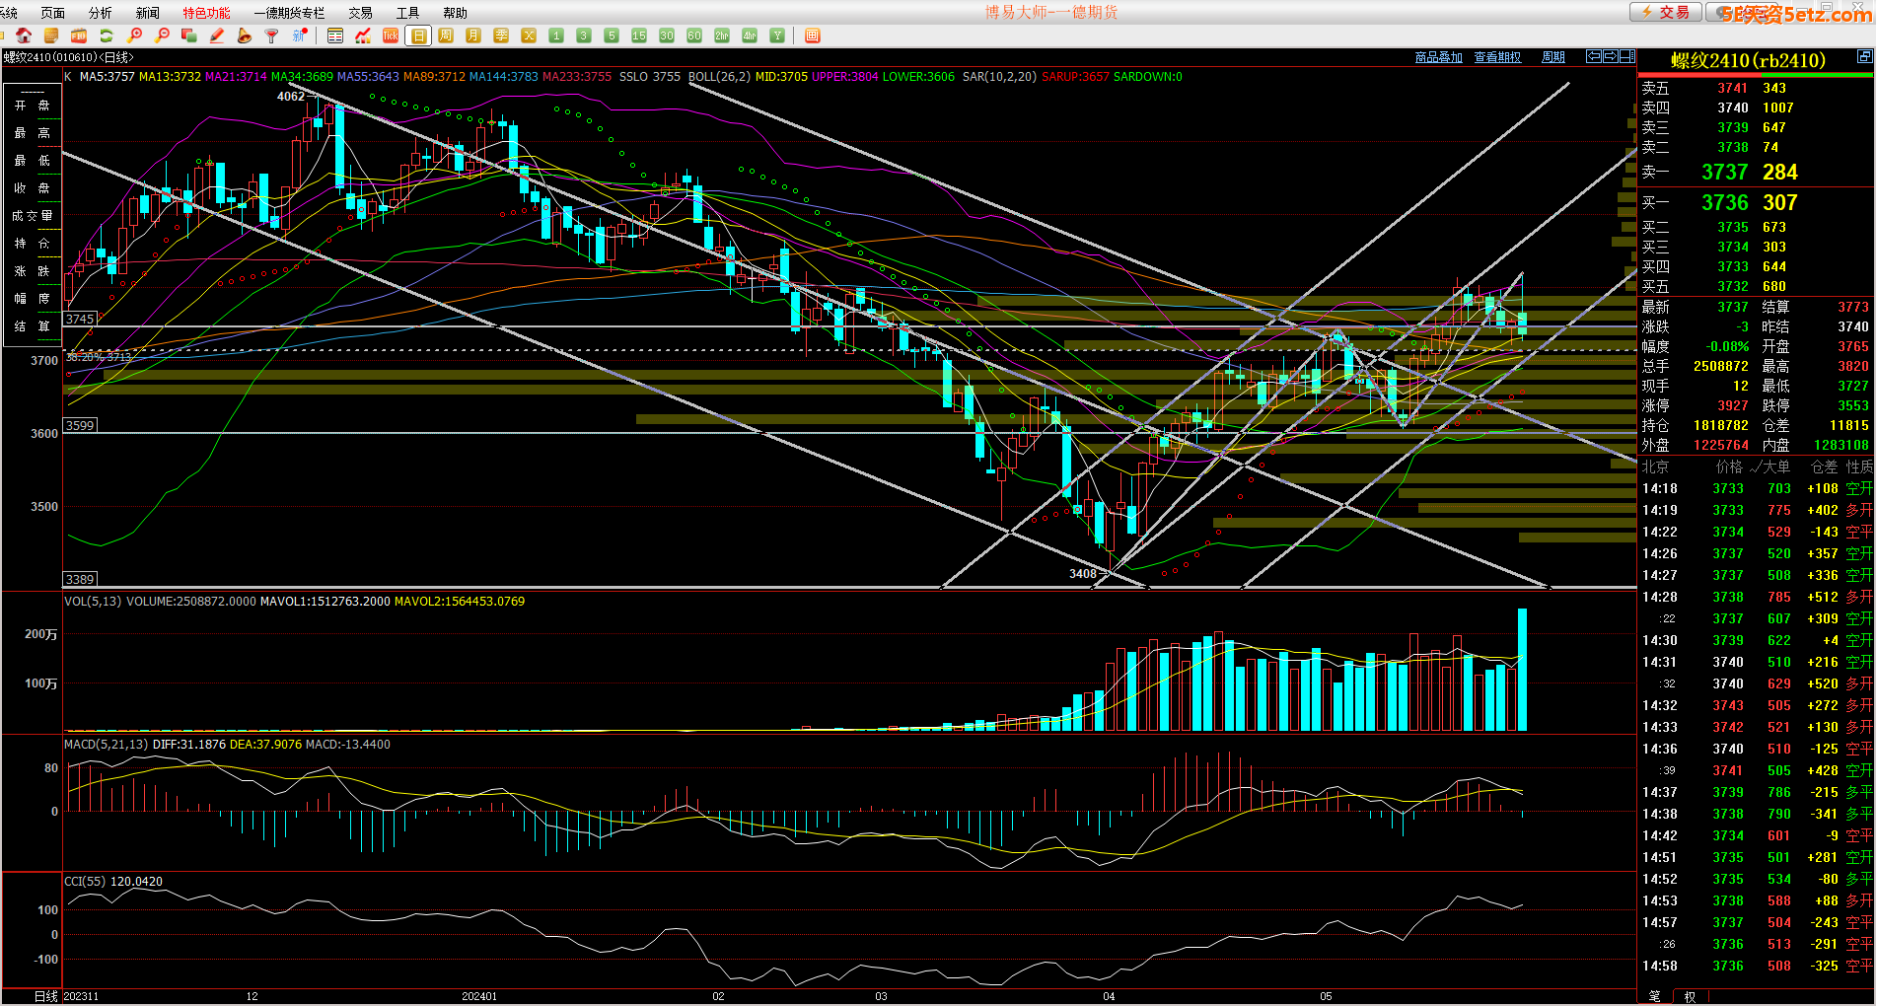
Task: Open the quote list table icon
Action: click(x=335, y=36)
